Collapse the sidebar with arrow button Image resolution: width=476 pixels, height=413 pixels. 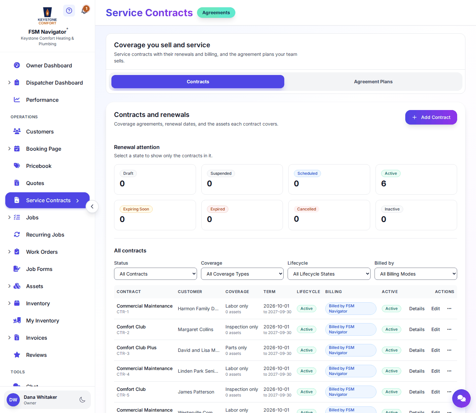tap(92, 207)
